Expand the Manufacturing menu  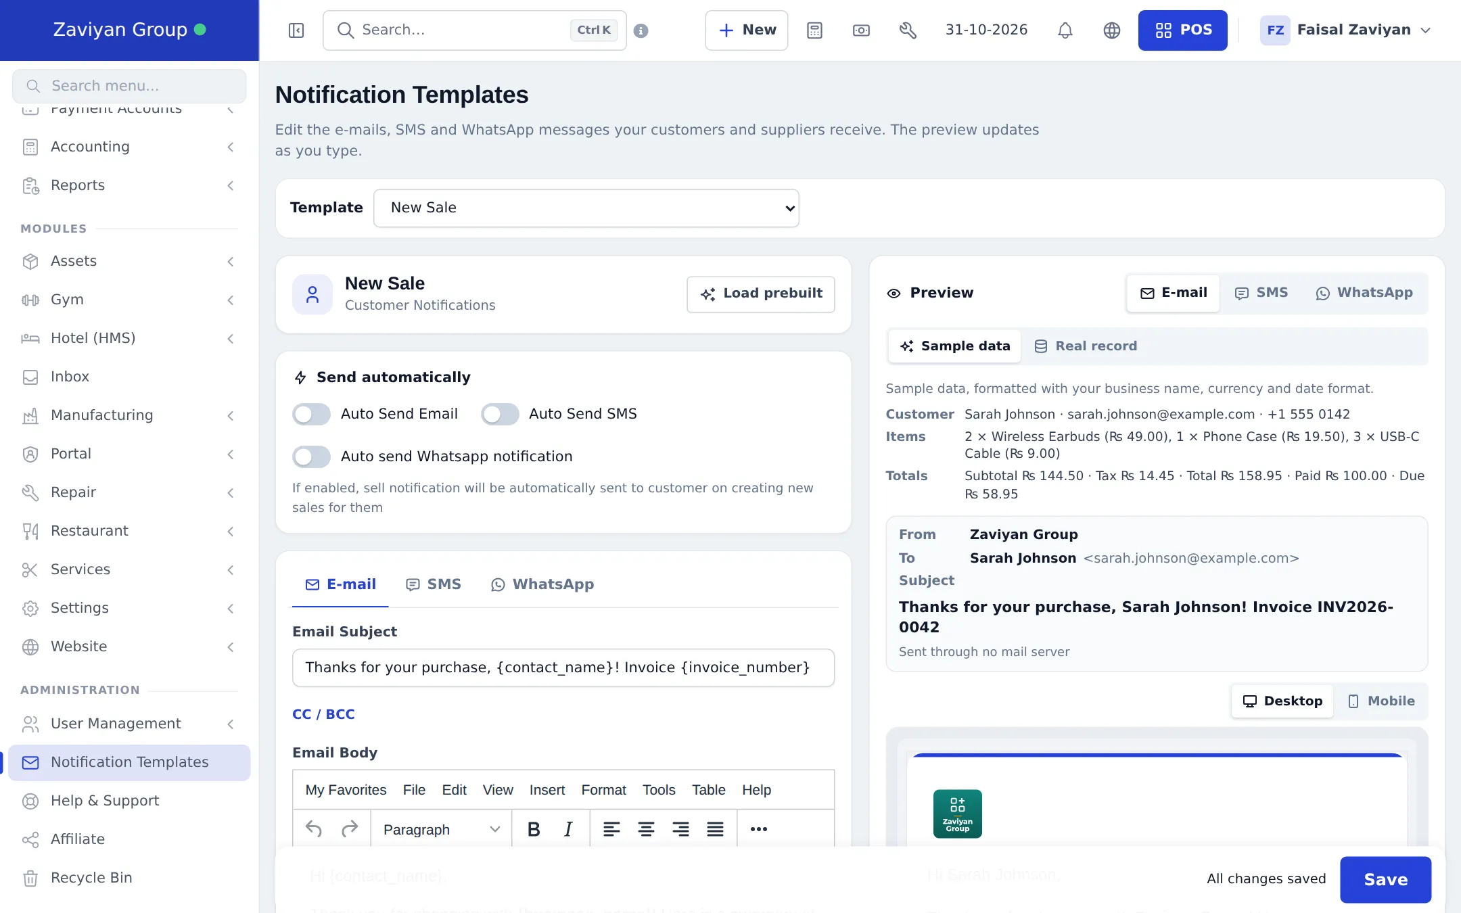129,415
